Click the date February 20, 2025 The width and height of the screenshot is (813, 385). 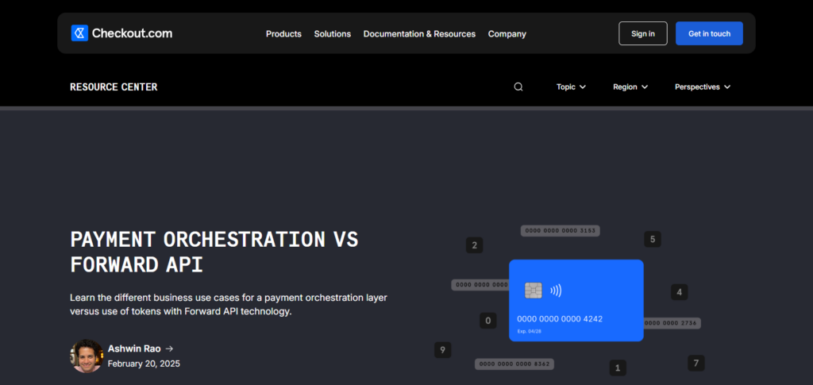[144, 364]
